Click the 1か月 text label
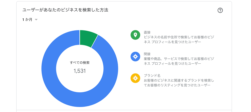This screenshot has width=251, height=112. coord(27,20)
